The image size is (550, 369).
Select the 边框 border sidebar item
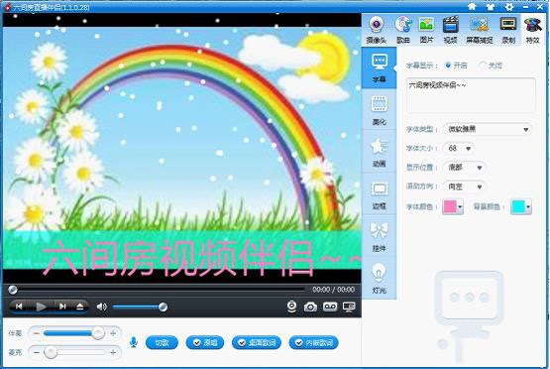click(x=380, y=194)
